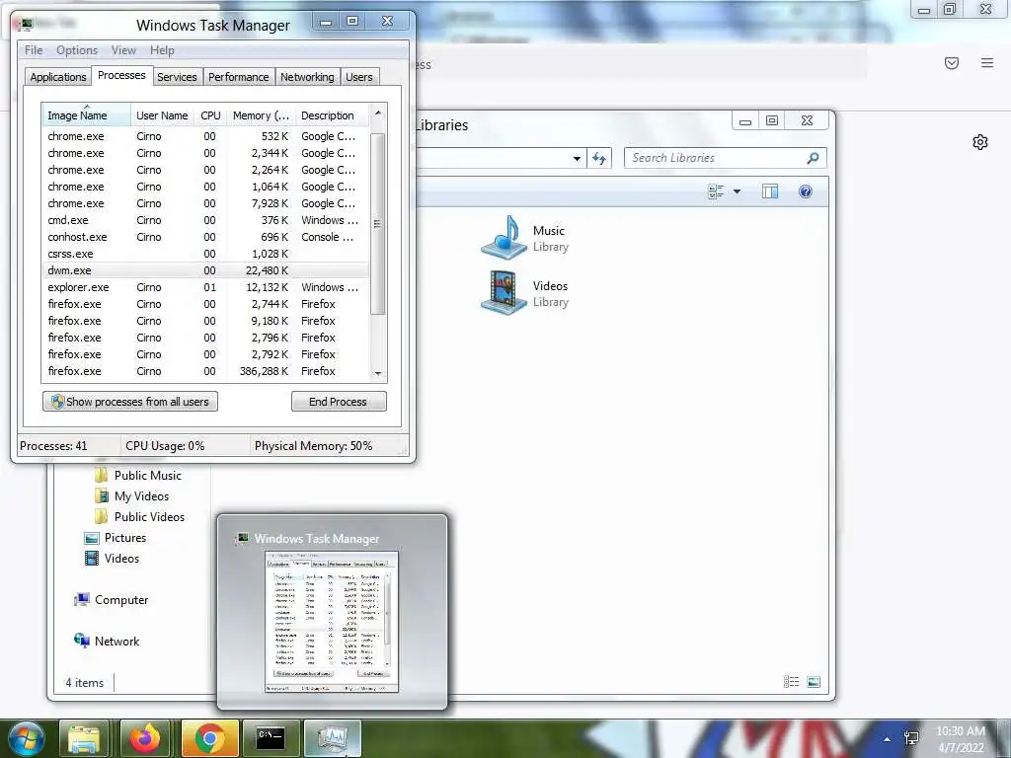Click the process list scroll down arrow

pyautogui.click(x=378, y=374)
